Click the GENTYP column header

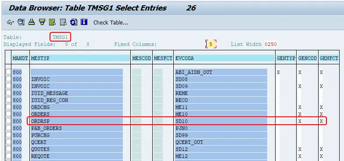coord(286,58)
